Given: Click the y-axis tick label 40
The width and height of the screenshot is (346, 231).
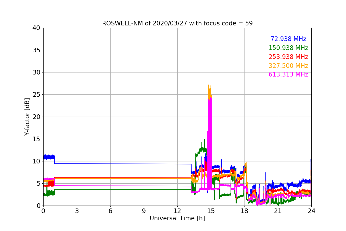Looking at the screenshot, I should [x=36, y=28].
